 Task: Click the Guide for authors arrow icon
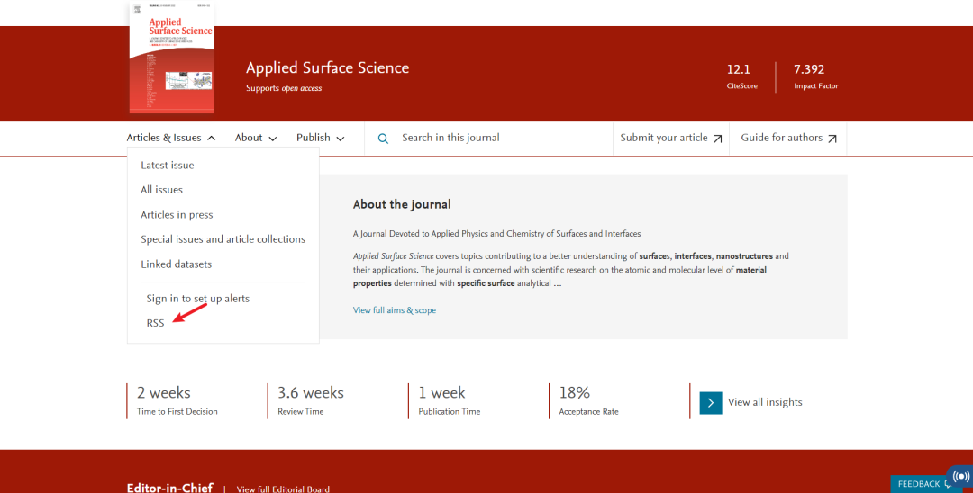[832, 139]
